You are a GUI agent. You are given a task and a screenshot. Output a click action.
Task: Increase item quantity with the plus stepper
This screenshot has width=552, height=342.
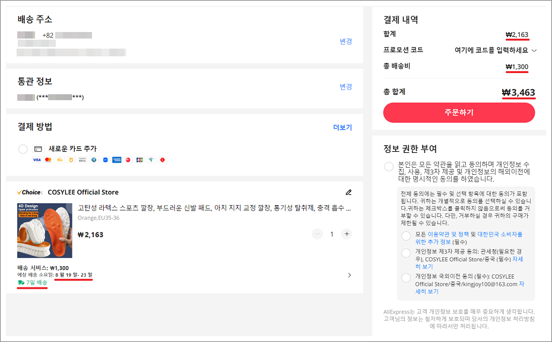click(x=347, y=234)
